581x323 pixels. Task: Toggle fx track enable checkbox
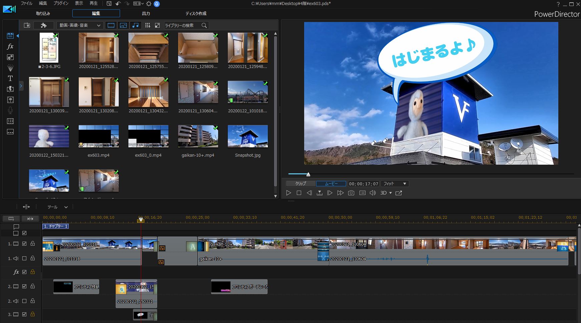tap(24, 272)
